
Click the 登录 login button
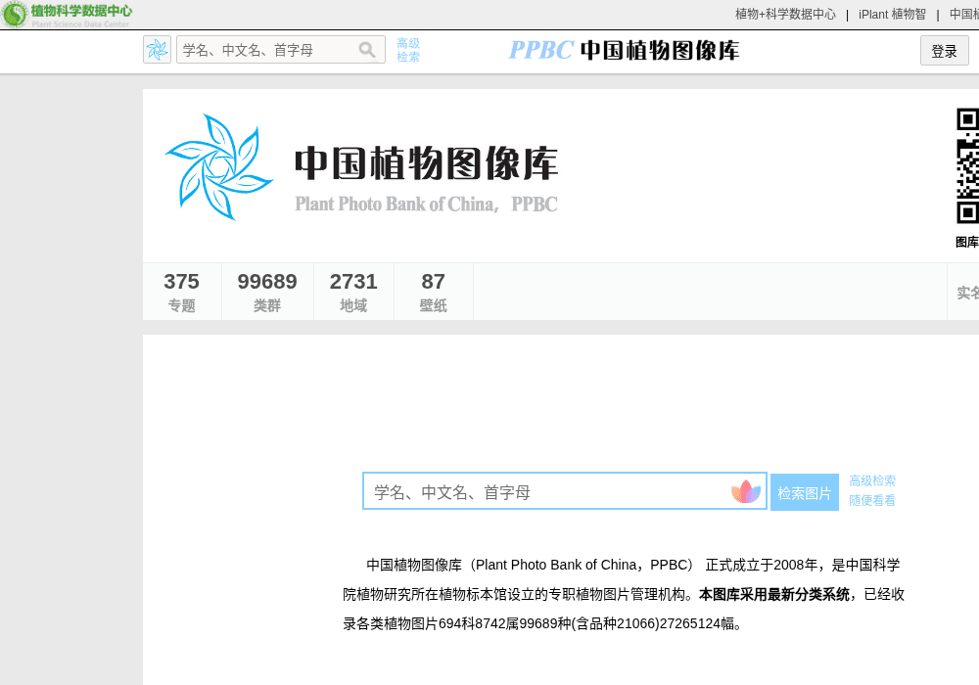tap(944, 51)
